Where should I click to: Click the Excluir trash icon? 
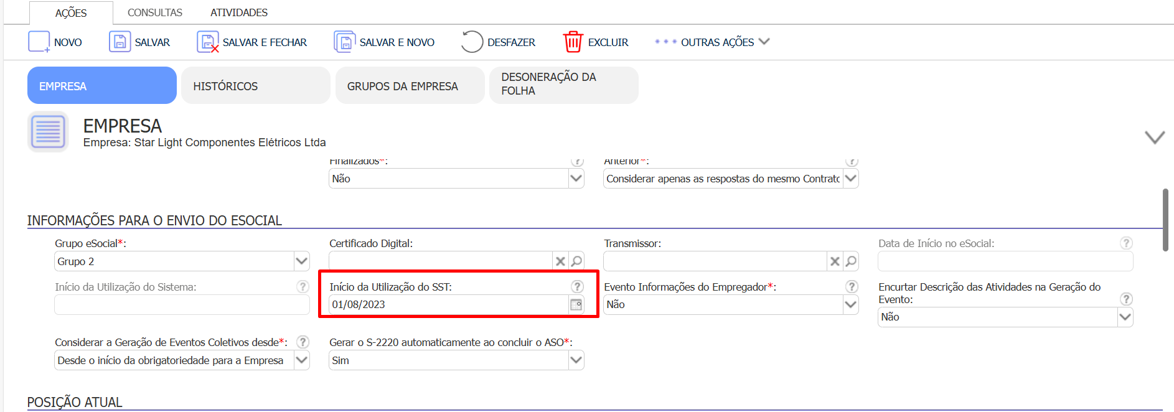pos(573,42)
